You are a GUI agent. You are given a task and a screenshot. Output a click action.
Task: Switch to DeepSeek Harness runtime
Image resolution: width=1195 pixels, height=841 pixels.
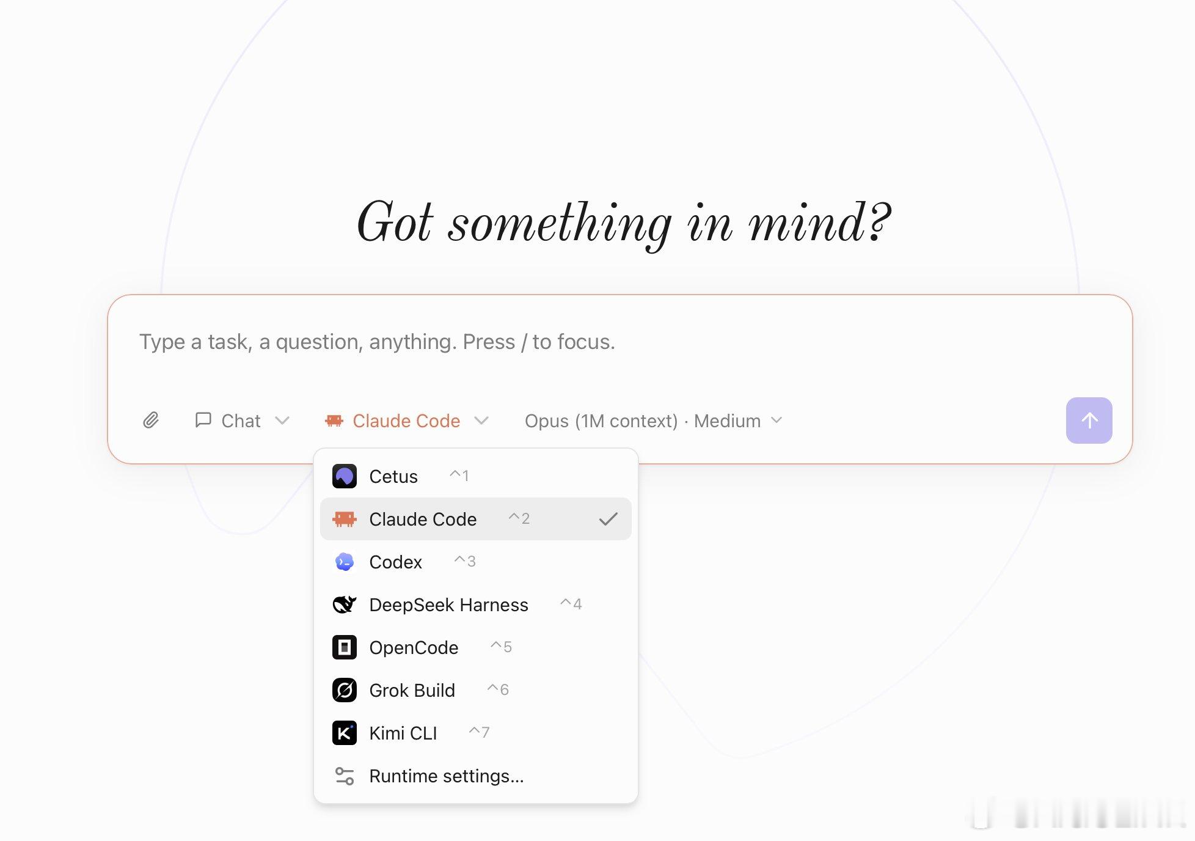tap(476, 604)
